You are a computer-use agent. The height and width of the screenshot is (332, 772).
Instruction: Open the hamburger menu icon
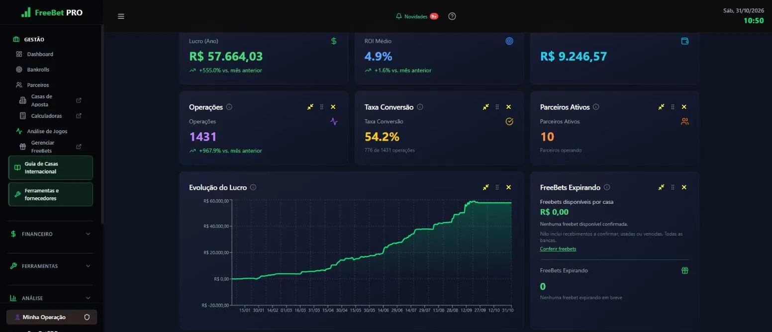121,16
